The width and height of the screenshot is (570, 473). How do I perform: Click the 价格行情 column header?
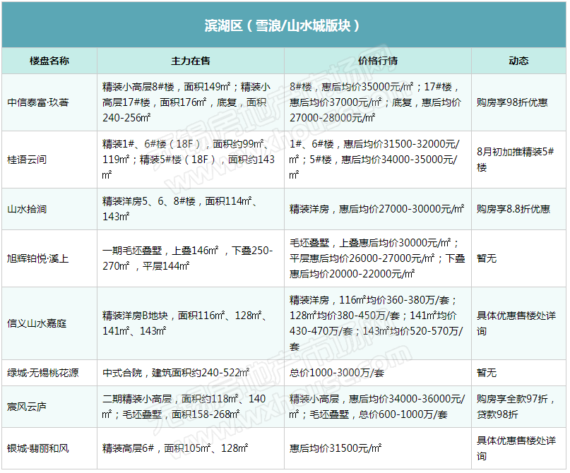coord(378,61)
